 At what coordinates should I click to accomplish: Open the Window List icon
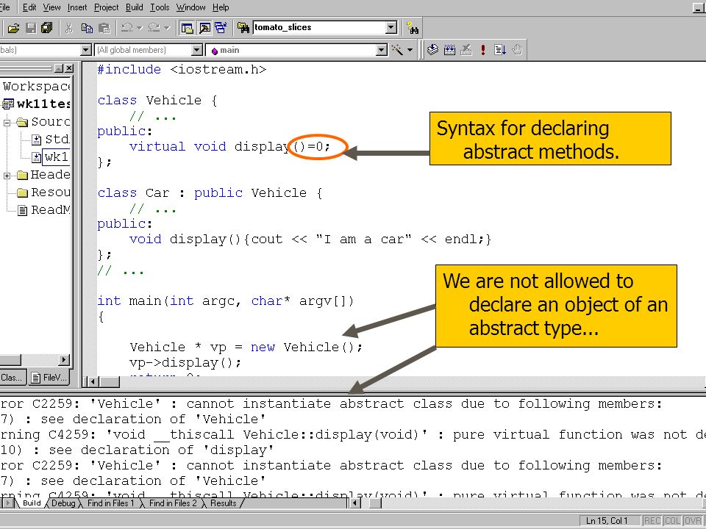[221, 28]
